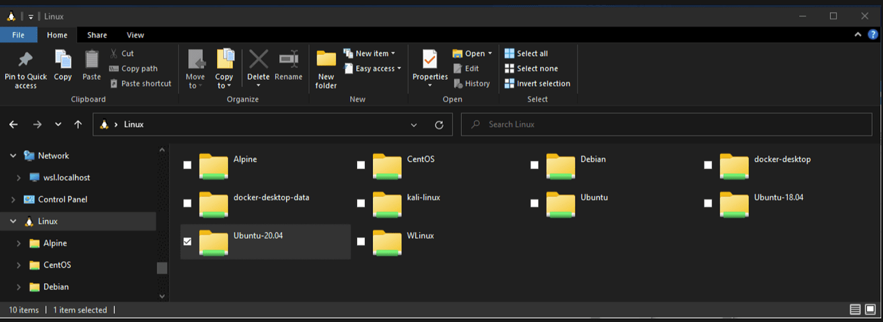883x322 pixels.
Task: Click the navigation pane scrollbar thumb
Action: coord(162,268)
